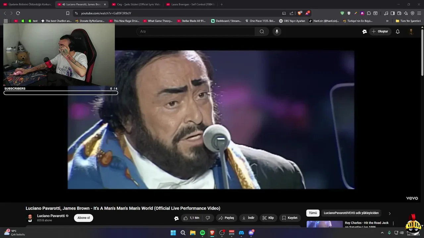
Task: Open the 'test' Kick bookmark
Action: pyautogui.click(x=33, y=21)
